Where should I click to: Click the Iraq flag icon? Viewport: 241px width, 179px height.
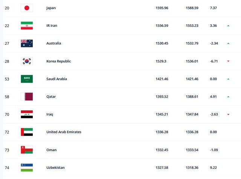coord(27,114)
